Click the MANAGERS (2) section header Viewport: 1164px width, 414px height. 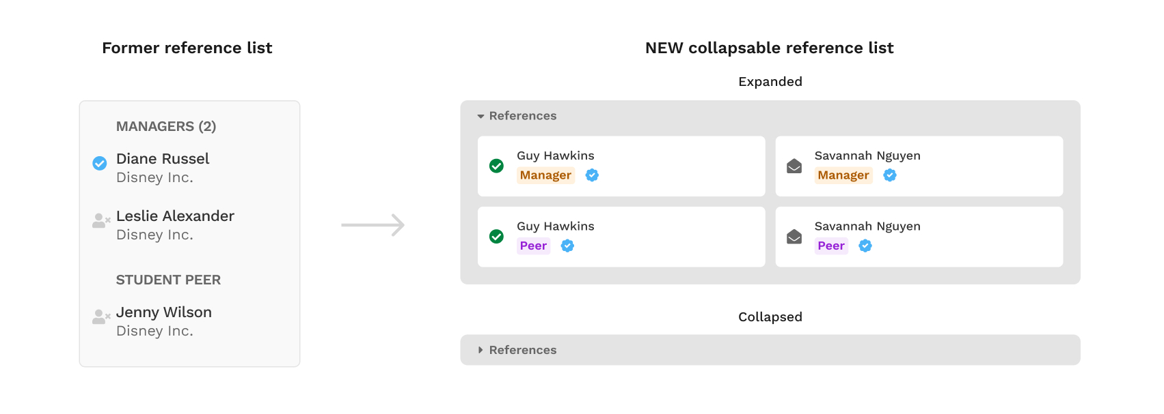(166, 126)
